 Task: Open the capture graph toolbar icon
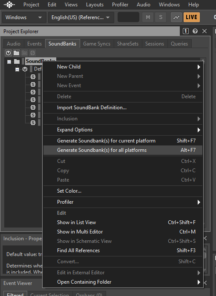176,17
